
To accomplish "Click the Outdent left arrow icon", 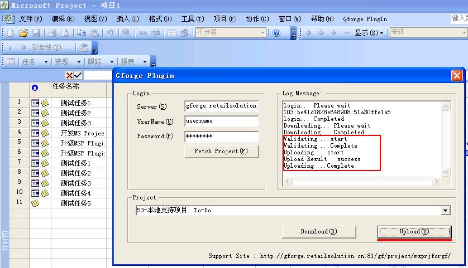I will tap(309, 32).
